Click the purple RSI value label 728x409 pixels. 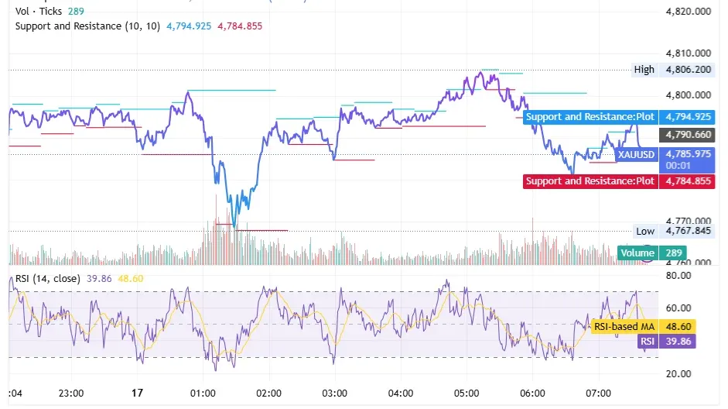[648, 342]
